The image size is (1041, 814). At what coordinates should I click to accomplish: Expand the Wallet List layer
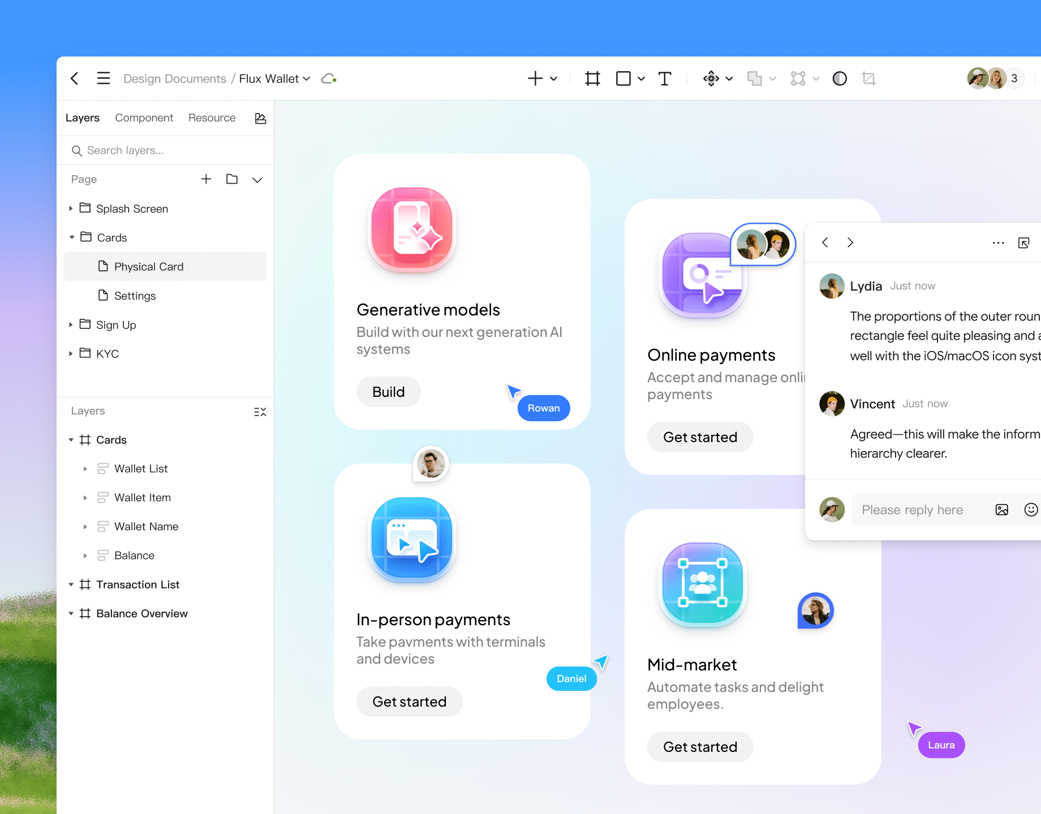pyautogui.click(x=85, y=469)
